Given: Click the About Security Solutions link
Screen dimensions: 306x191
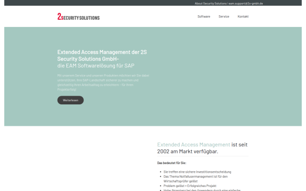Looking at the screenshot, I should 211,4.
